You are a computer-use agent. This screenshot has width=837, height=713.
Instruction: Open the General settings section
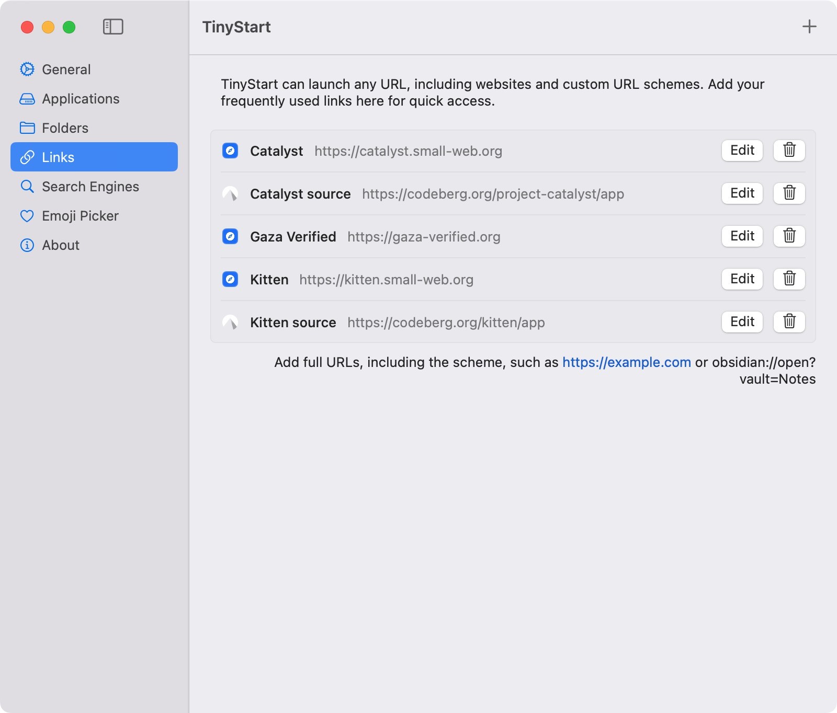[66, 70]
